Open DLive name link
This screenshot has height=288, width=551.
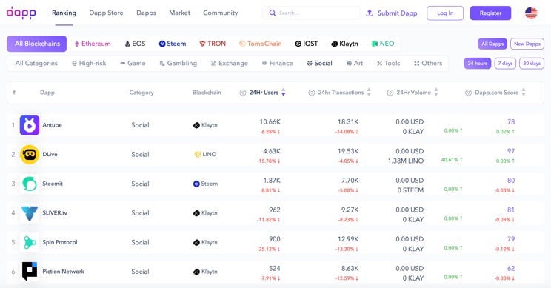point(50,155)
